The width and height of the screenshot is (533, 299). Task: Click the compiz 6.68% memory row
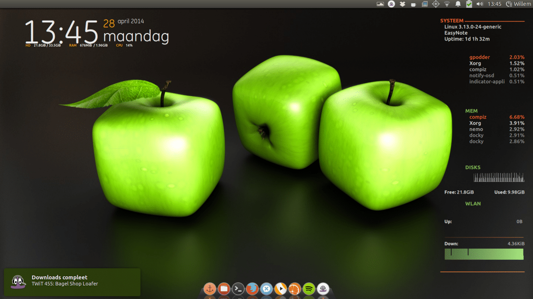497,117
